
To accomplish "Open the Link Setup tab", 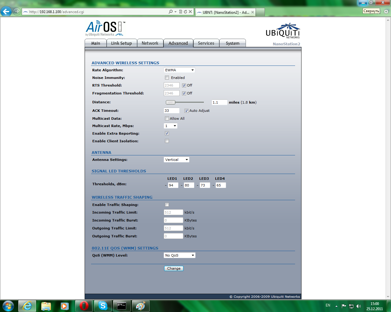I will [x=122, y=43].
